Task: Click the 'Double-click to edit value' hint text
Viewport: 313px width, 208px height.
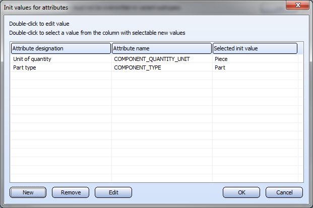Action: click(x=39, y=24)
